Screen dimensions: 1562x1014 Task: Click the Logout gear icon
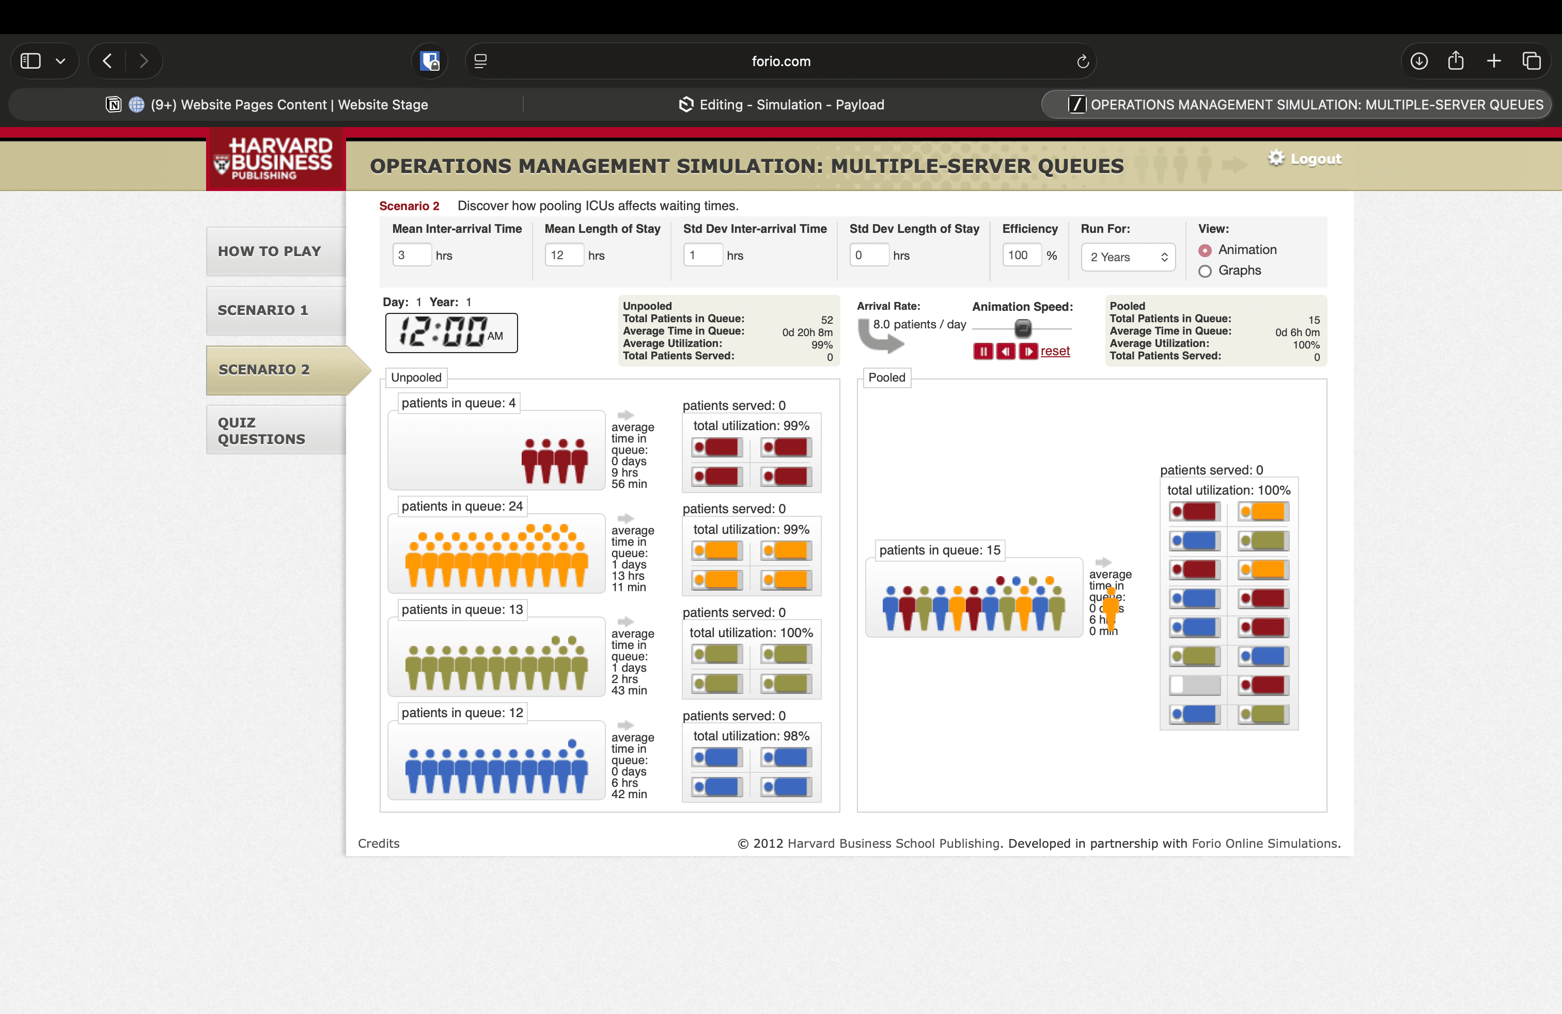[x=1275, y=158]
